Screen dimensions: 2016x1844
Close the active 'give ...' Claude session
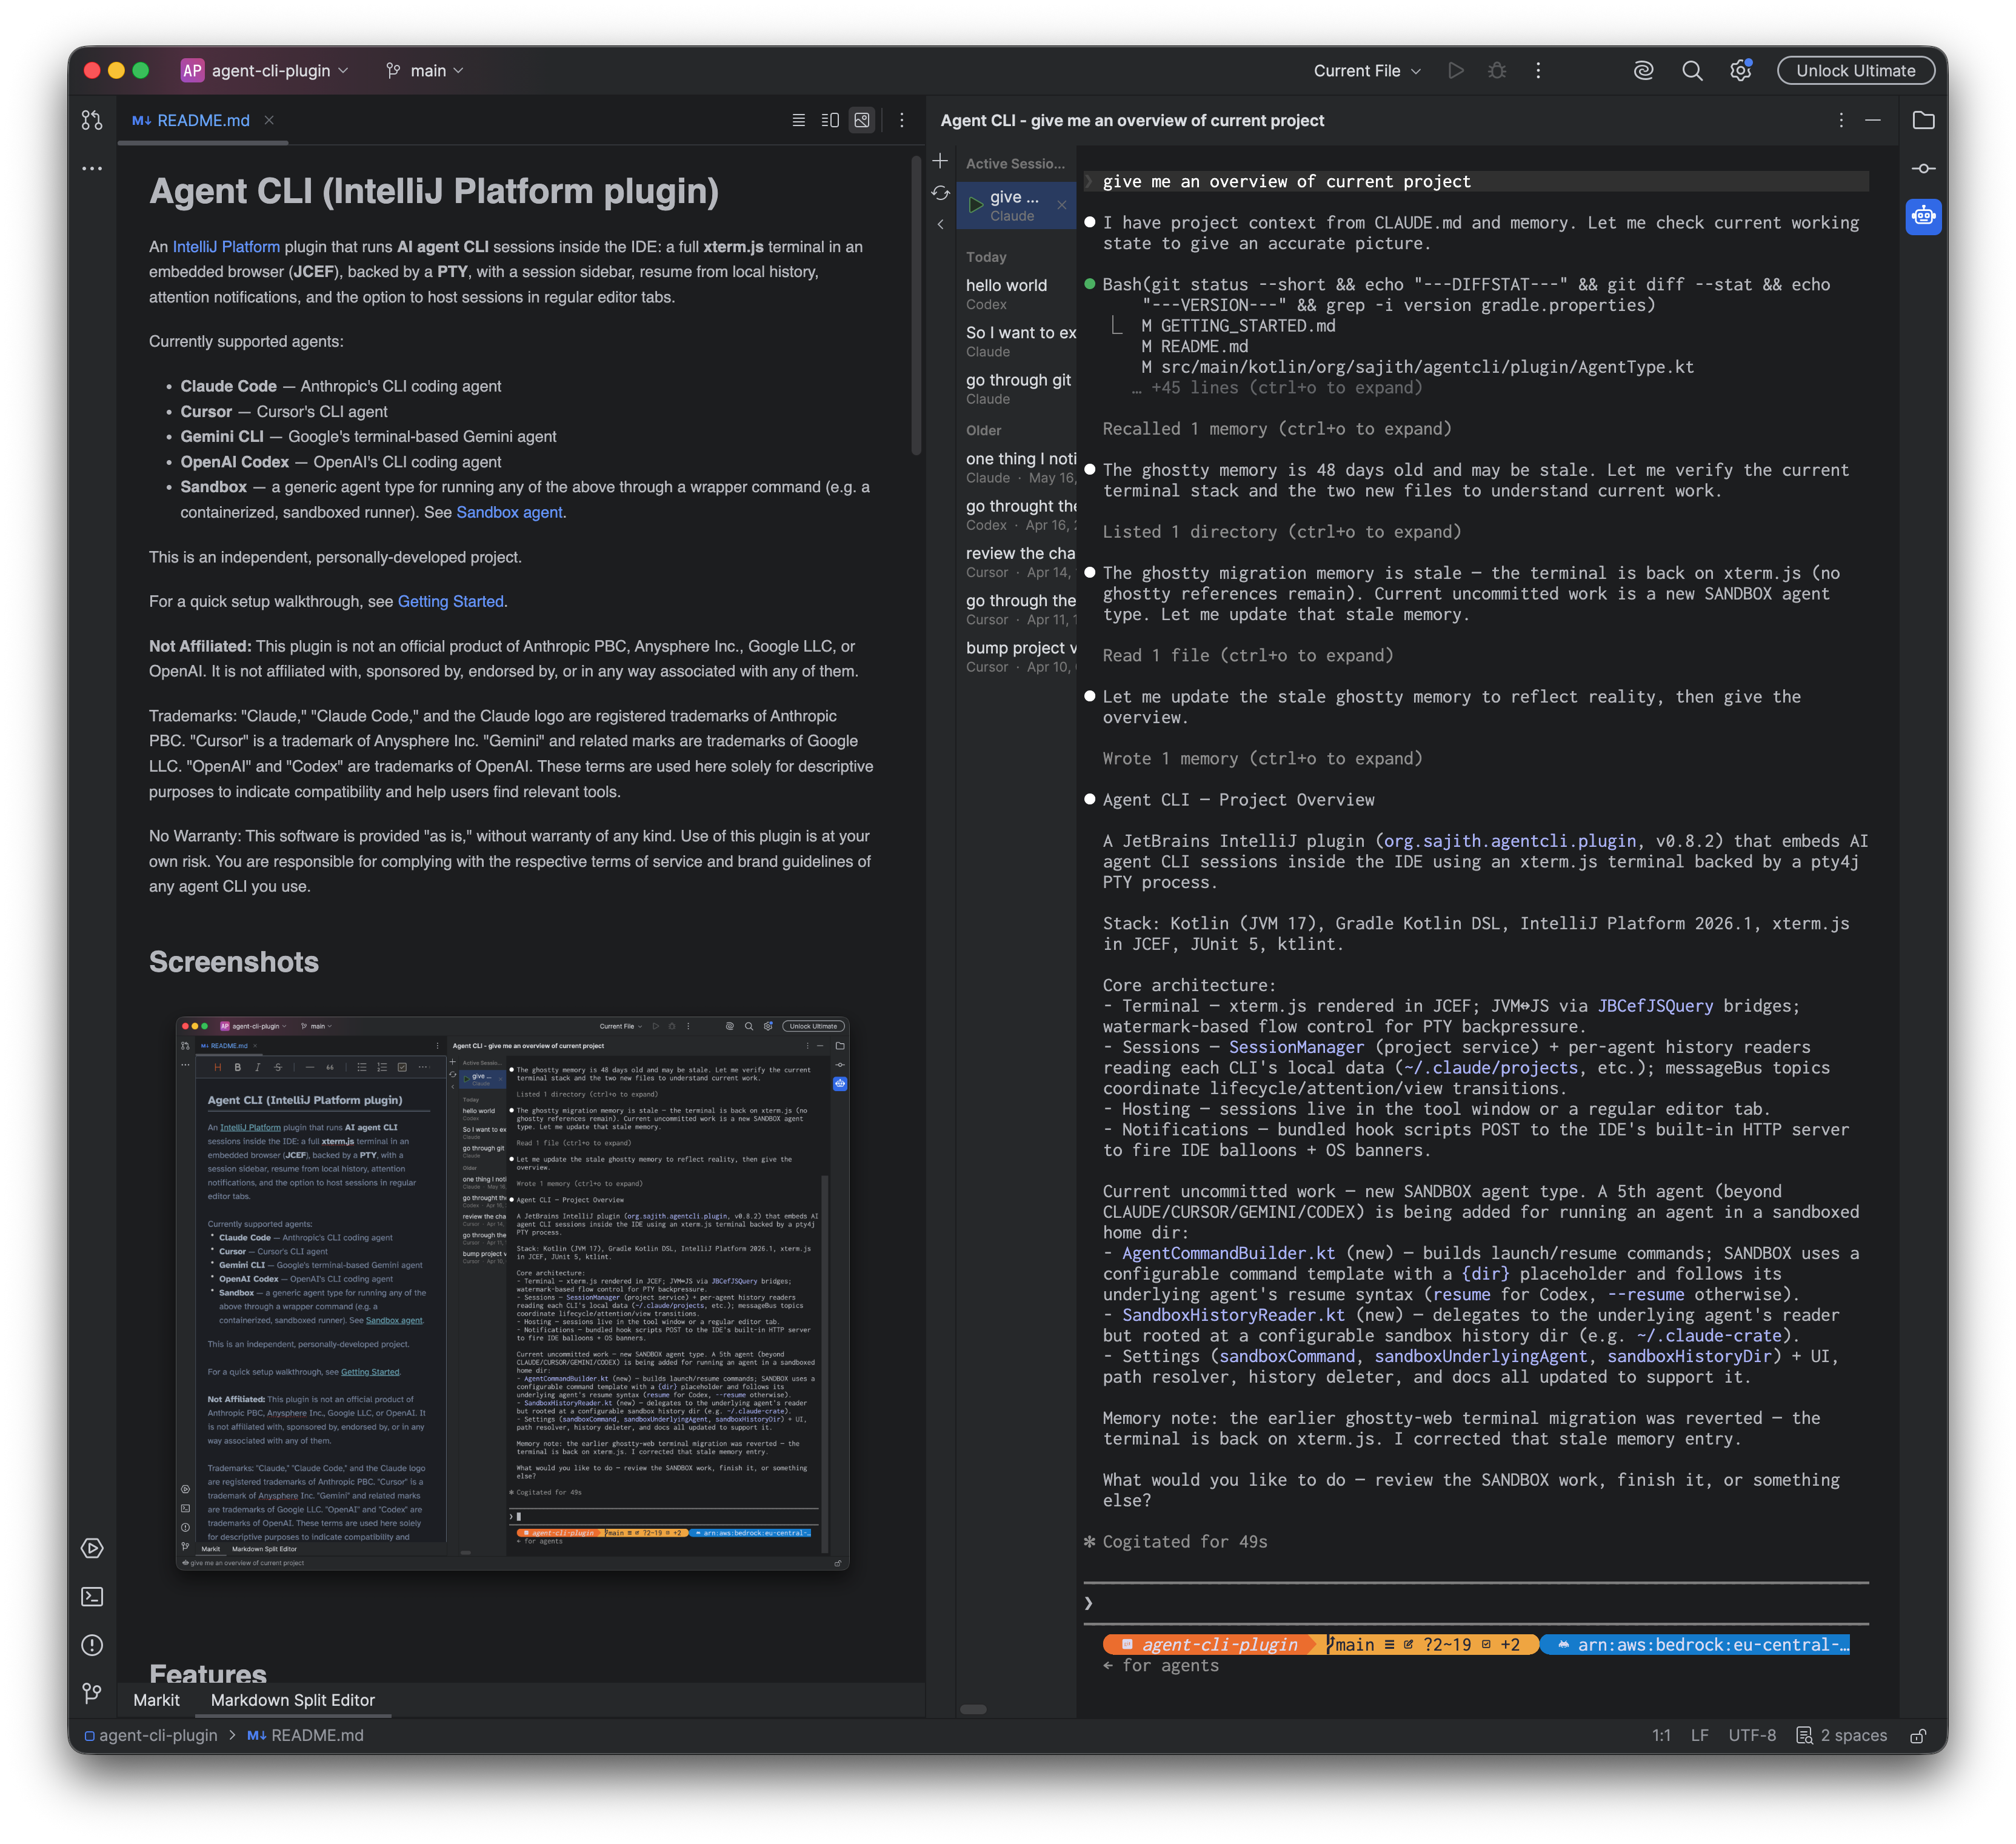click(1061, 205)
